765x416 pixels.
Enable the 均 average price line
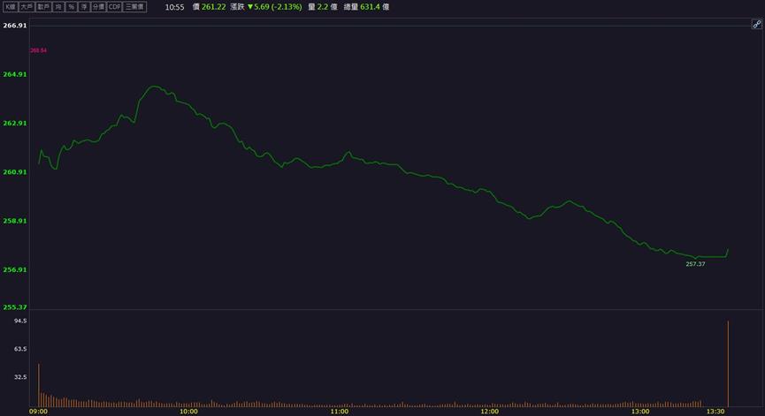pyautogui.click(x=58, y=7)
